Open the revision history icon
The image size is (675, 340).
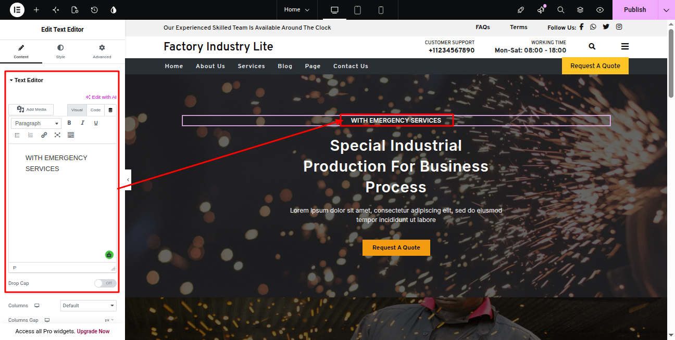(94, 10)
